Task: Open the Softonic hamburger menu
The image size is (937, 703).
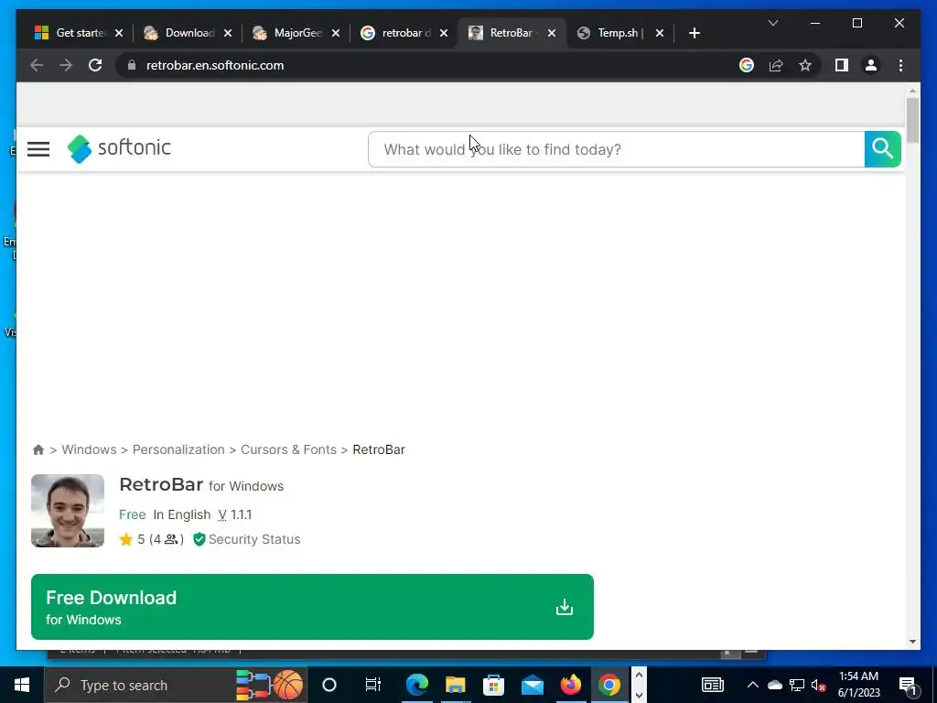Action: [38, 149]
